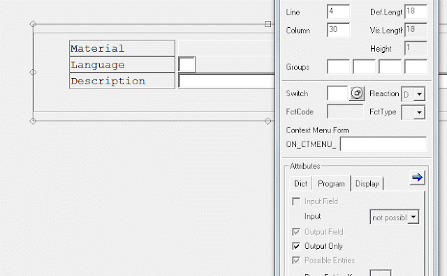The height and width of the screenshot is (276, 447).
Task: Click the top-left diamond handle of frame
Action: [33, 24]
